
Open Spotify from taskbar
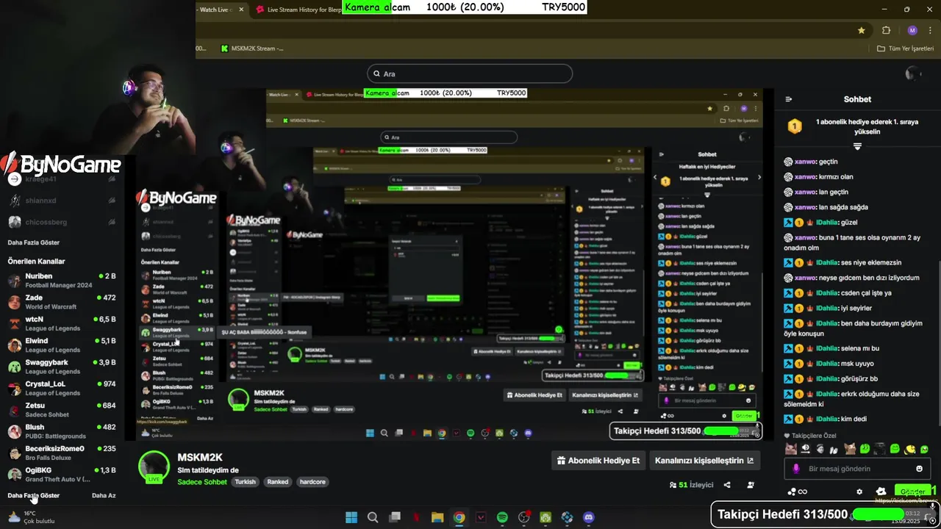pyautogui.click(x=502, y=517)
